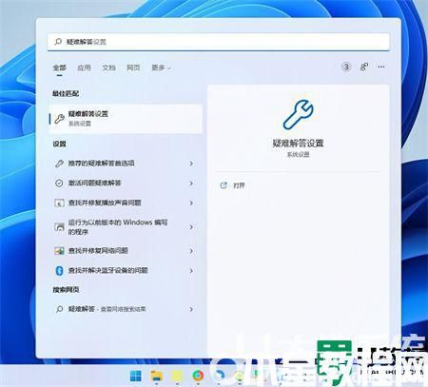Click 打开 link in preview pane
Viewport: 428px width, 387px height.
tap(239, 185)
